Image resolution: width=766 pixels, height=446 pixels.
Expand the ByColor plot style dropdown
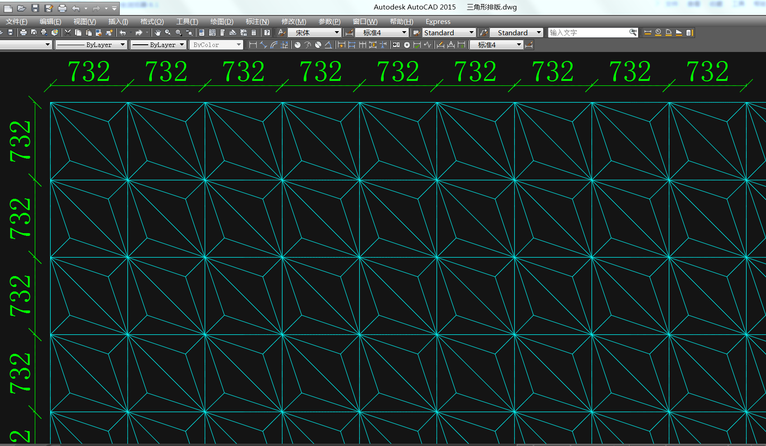coord(239,45)
